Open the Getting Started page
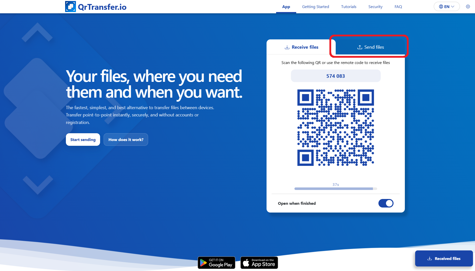The height and width of the screenshot is (271, 475). pos(315,7)
